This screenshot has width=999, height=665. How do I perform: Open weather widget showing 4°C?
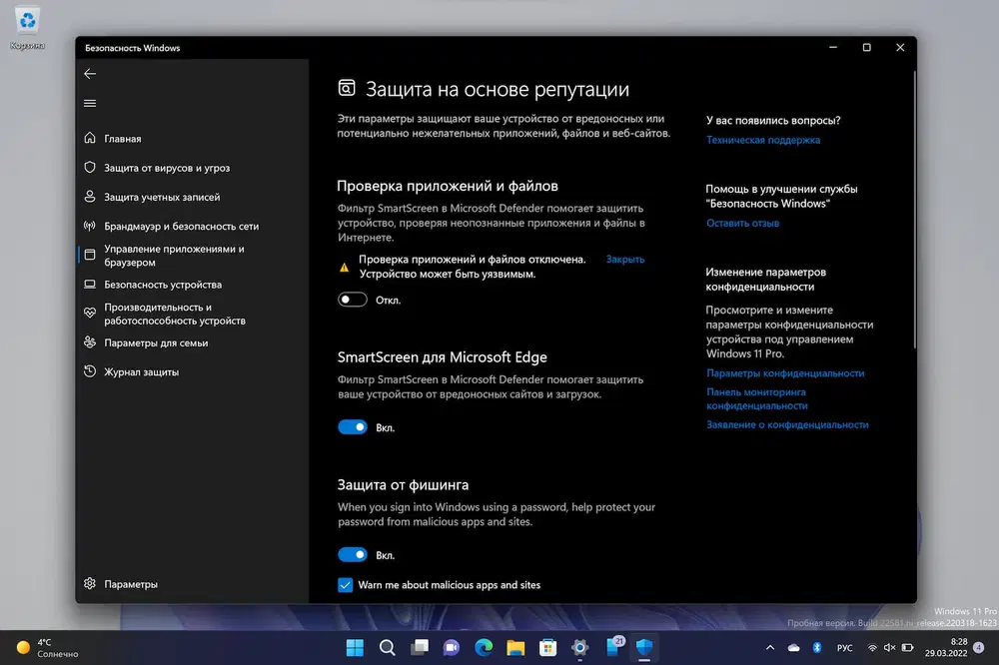coord(48,648)
